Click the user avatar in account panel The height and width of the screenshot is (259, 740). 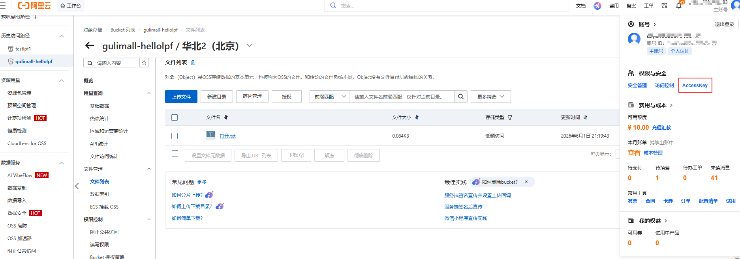(634, 39)
